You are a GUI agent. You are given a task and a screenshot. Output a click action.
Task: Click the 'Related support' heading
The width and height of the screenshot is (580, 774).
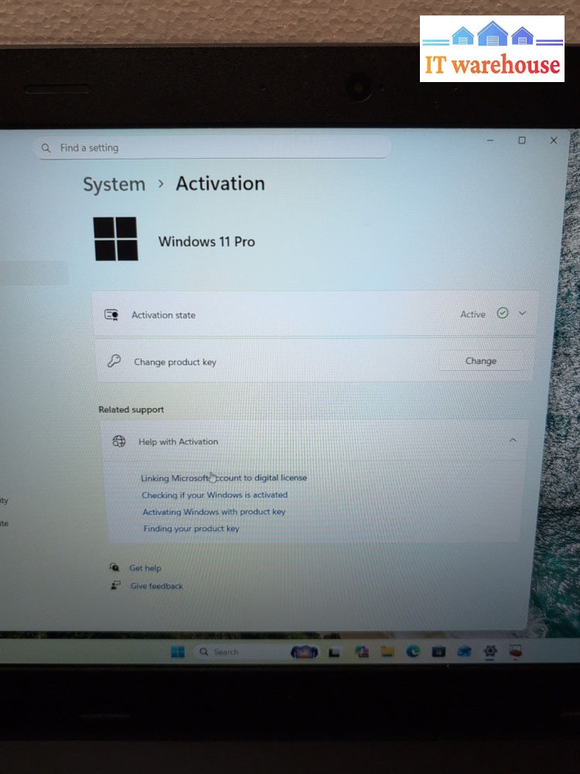coord(131,409)
